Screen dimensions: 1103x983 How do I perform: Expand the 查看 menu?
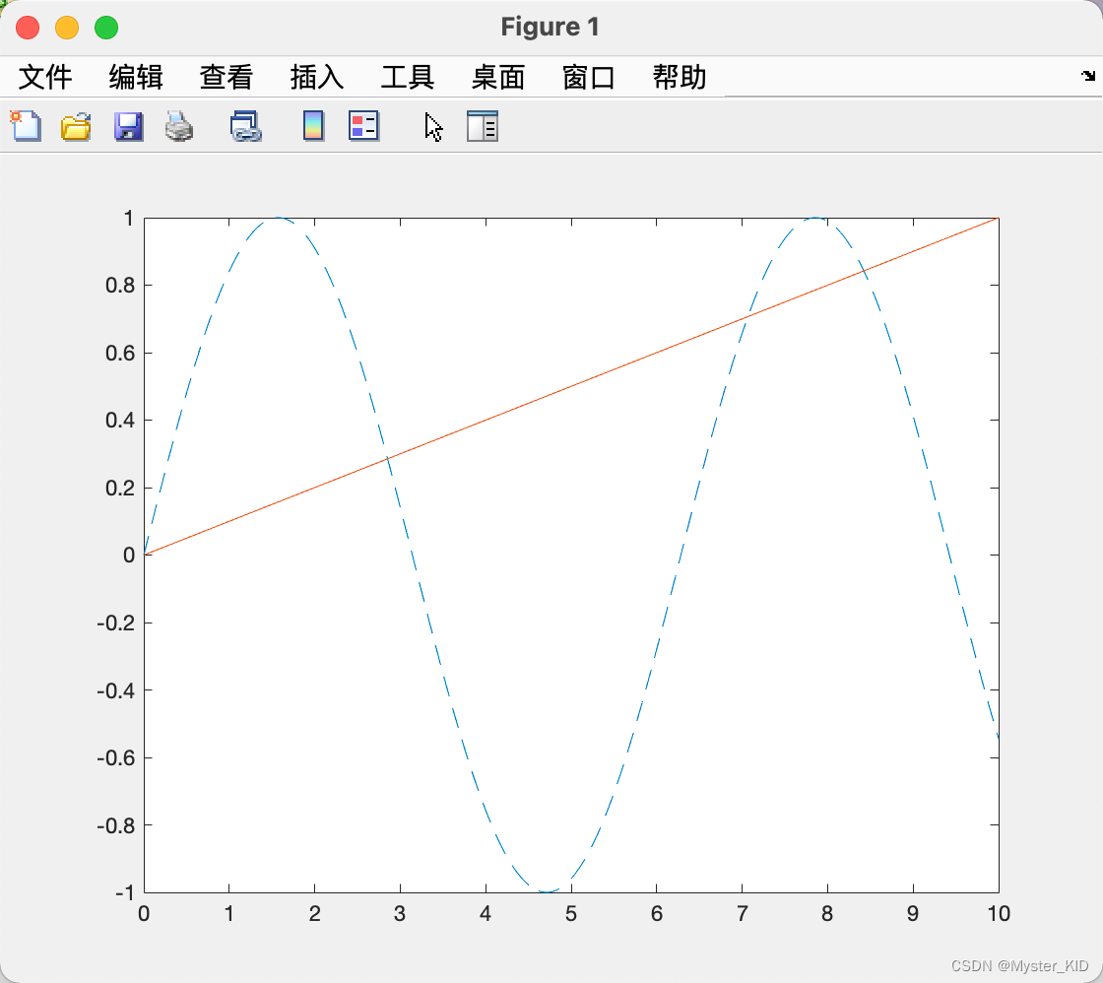pos(227,77)
